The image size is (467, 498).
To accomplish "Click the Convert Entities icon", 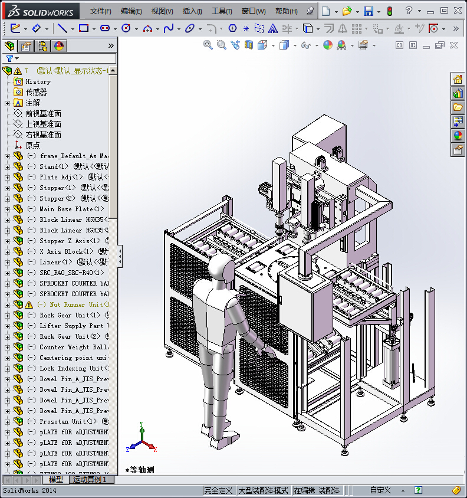I will 308,28.
